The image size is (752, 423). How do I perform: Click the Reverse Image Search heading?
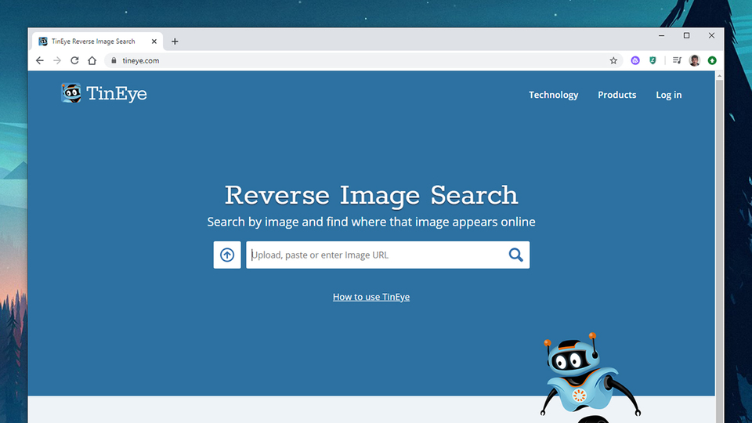tap(371, 195)
